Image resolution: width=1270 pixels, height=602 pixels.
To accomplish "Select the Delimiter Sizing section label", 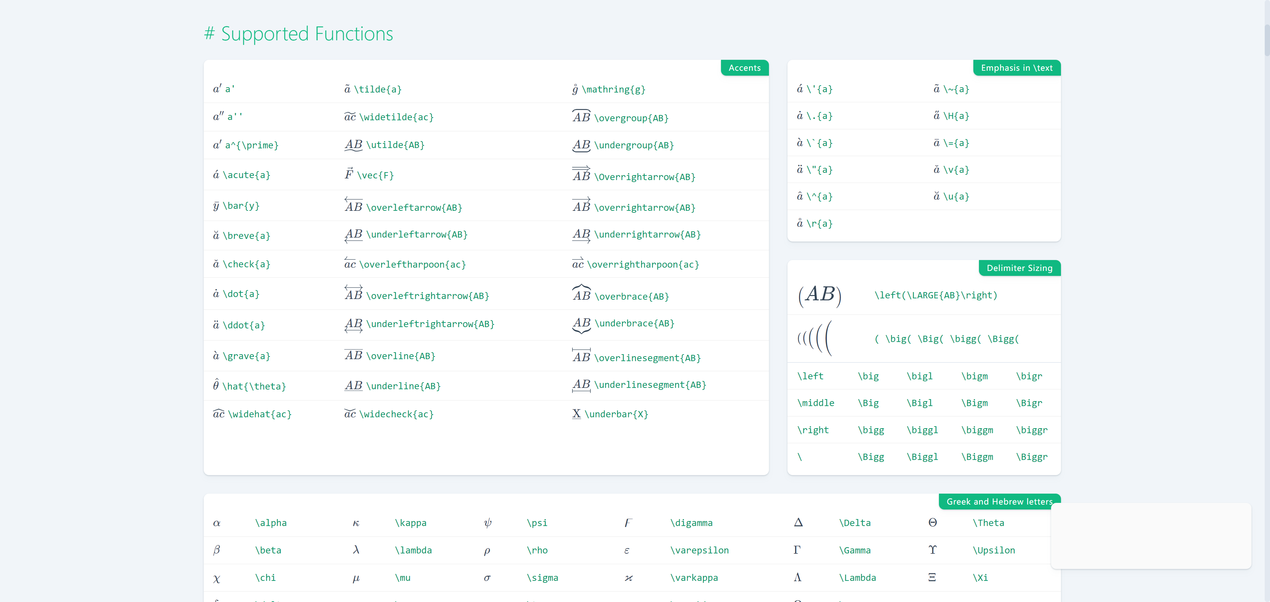I will pyautogui.click(x=1020, y=268).
